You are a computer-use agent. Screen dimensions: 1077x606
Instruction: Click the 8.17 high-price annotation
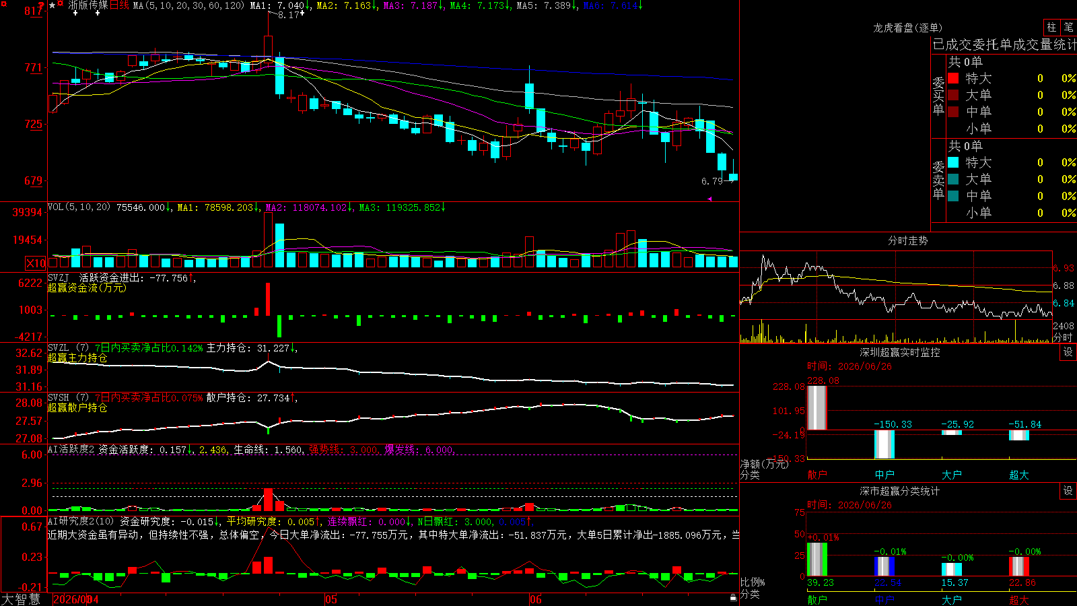288,15
